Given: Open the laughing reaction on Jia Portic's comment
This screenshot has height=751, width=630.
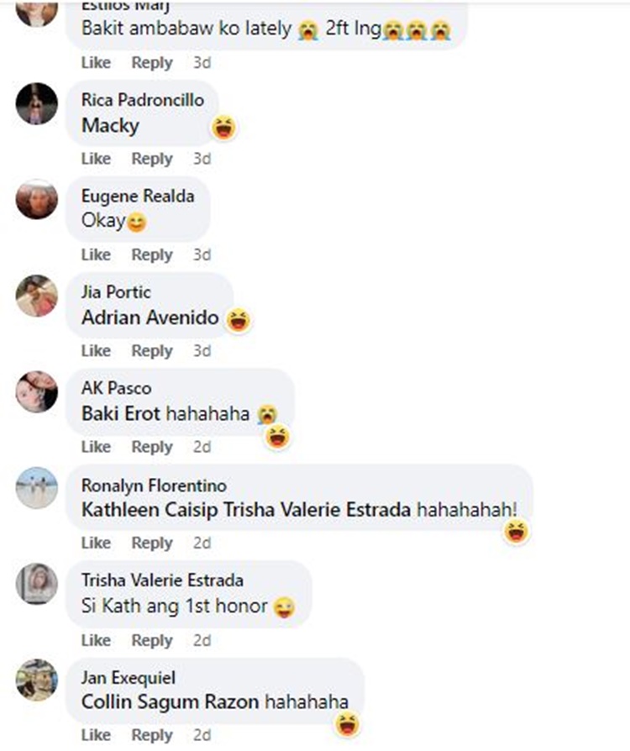Looking at the screenshot, I should coord(238,320).
